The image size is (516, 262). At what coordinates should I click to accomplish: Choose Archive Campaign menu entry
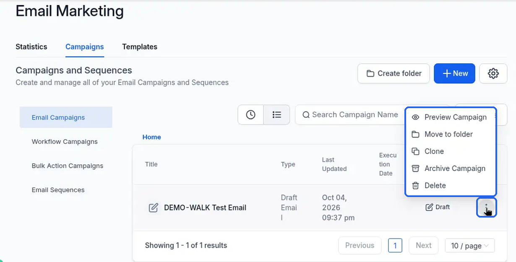point(451,169)
